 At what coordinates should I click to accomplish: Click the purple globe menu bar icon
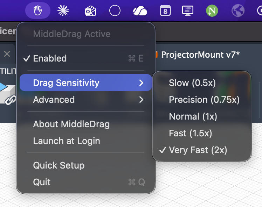pos(238,11)
